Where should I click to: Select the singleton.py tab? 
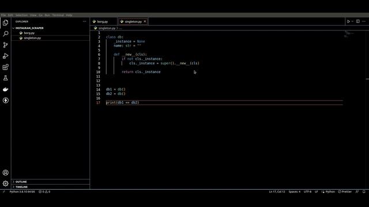(133, 22)
